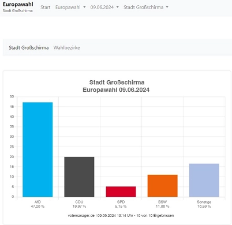232x225 pixels.
Task: Click the BSW axis label
Action: pyautogui.click(x=163, y=202)
